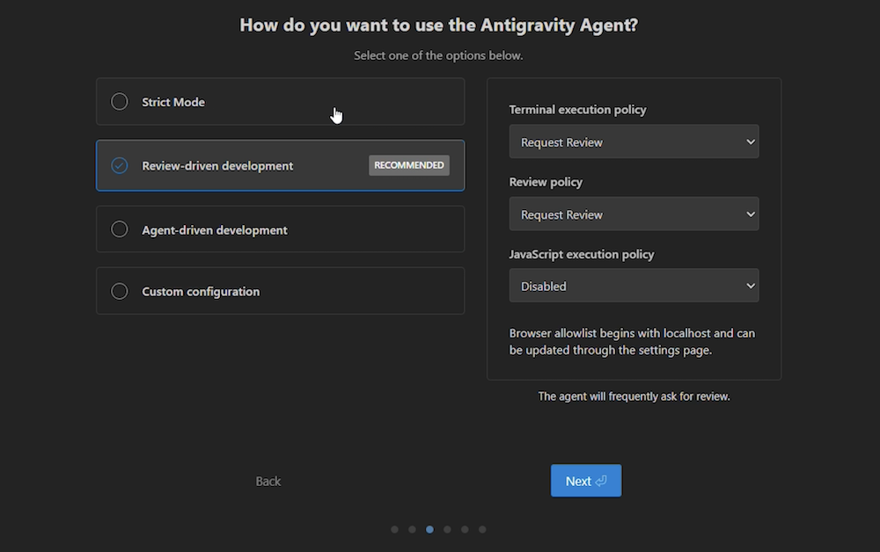Select Custom configuration radio button
880x552 pixels.
(120, 291)
